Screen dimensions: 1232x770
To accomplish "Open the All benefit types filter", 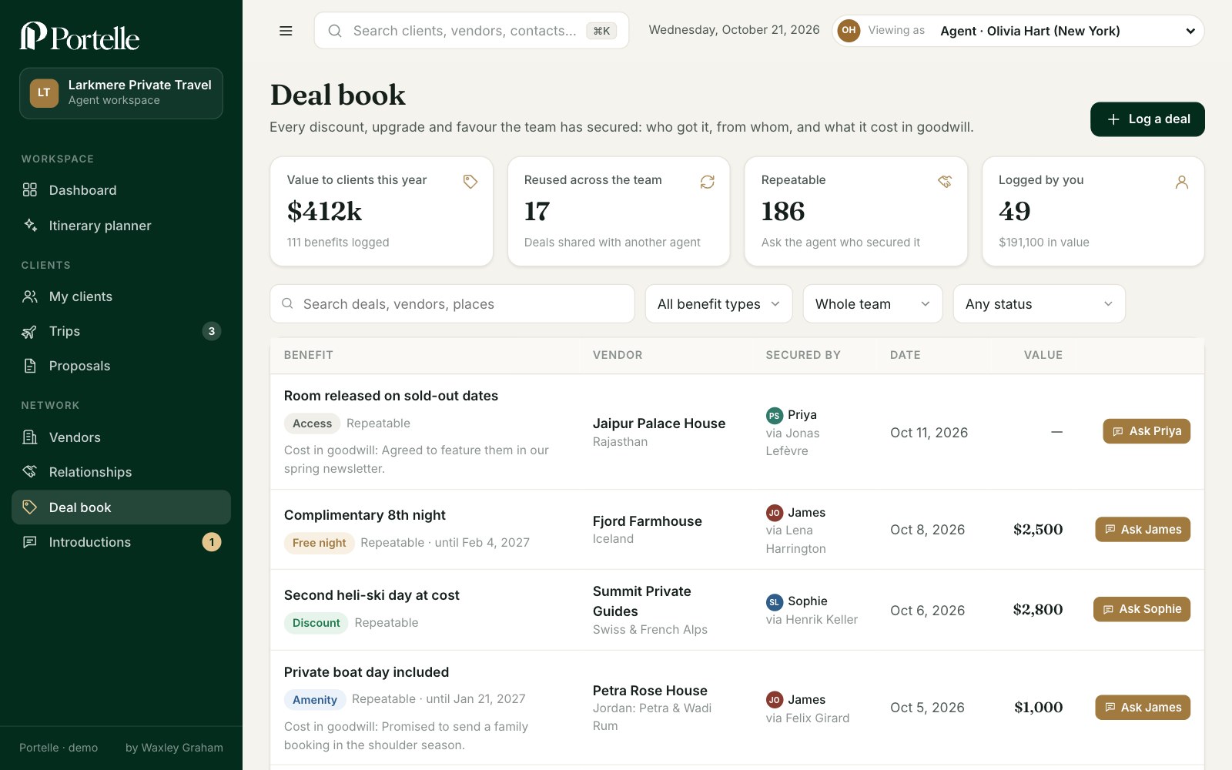I will 718,304.
